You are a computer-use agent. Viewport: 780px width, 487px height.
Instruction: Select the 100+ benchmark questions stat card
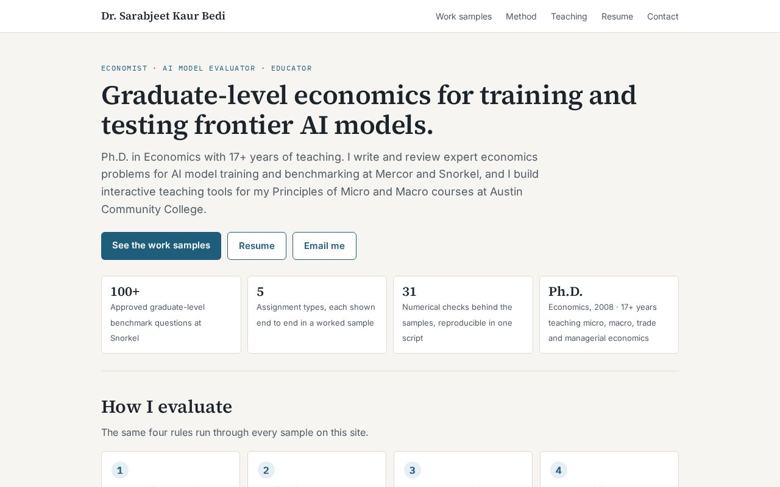click(x=171, y=315)
